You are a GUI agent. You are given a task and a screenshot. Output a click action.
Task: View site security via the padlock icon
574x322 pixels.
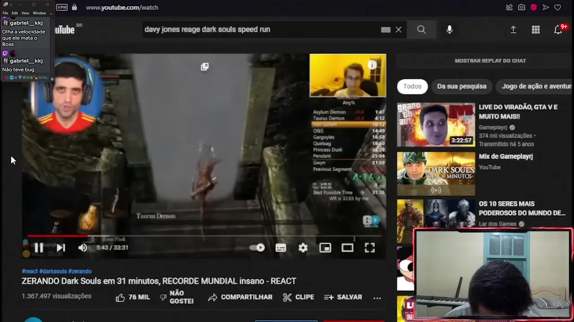pyautogui.click(x=74, y=7)
